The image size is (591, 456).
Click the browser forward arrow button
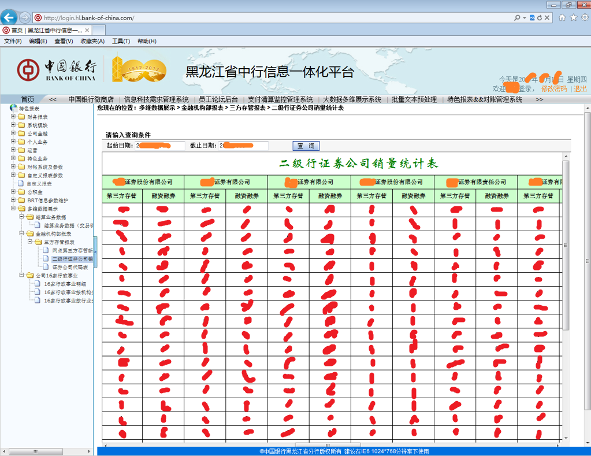25,17
